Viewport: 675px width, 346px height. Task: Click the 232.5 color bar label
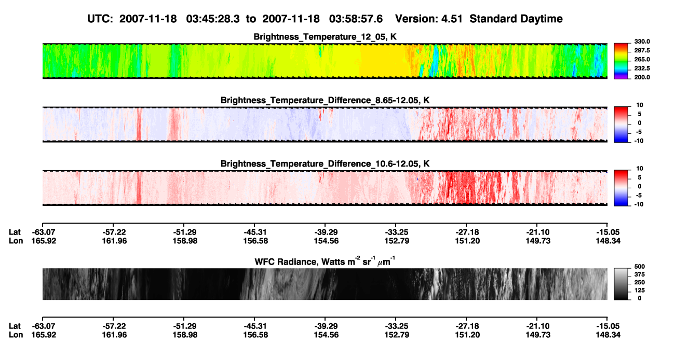click(642, 68)
